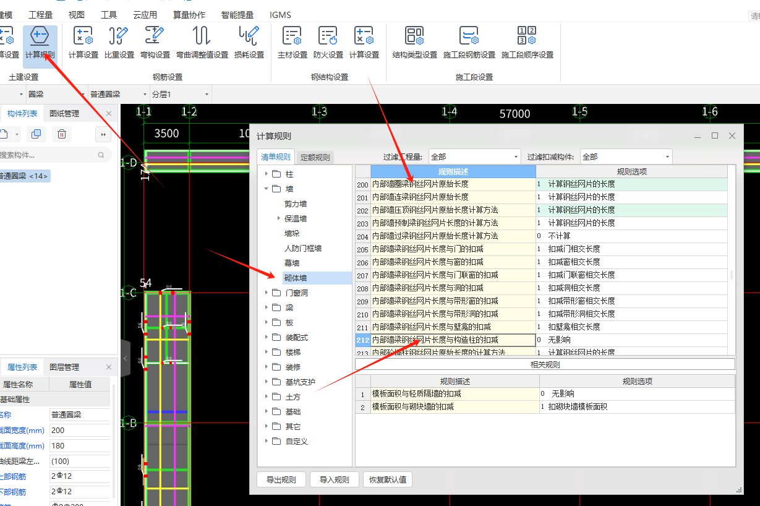Open 视图 ribbon tab

(77, 14)
